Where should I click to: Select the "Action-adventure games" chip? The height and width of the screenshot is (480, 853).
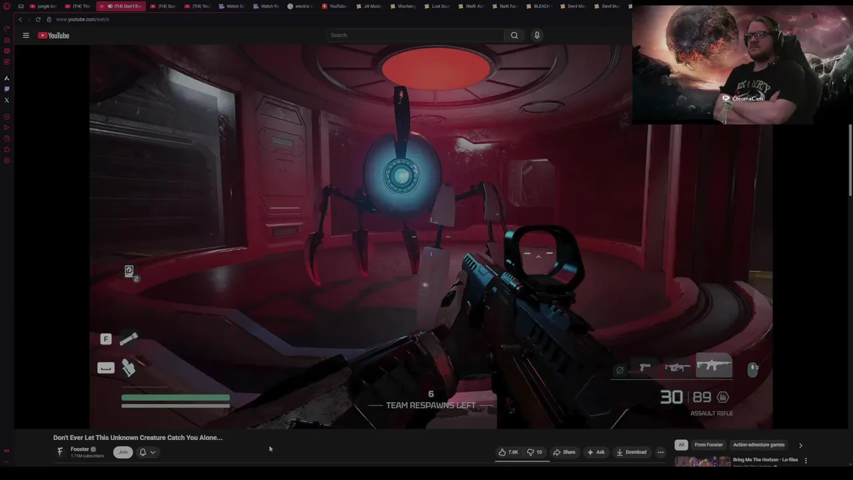(759, 445)
